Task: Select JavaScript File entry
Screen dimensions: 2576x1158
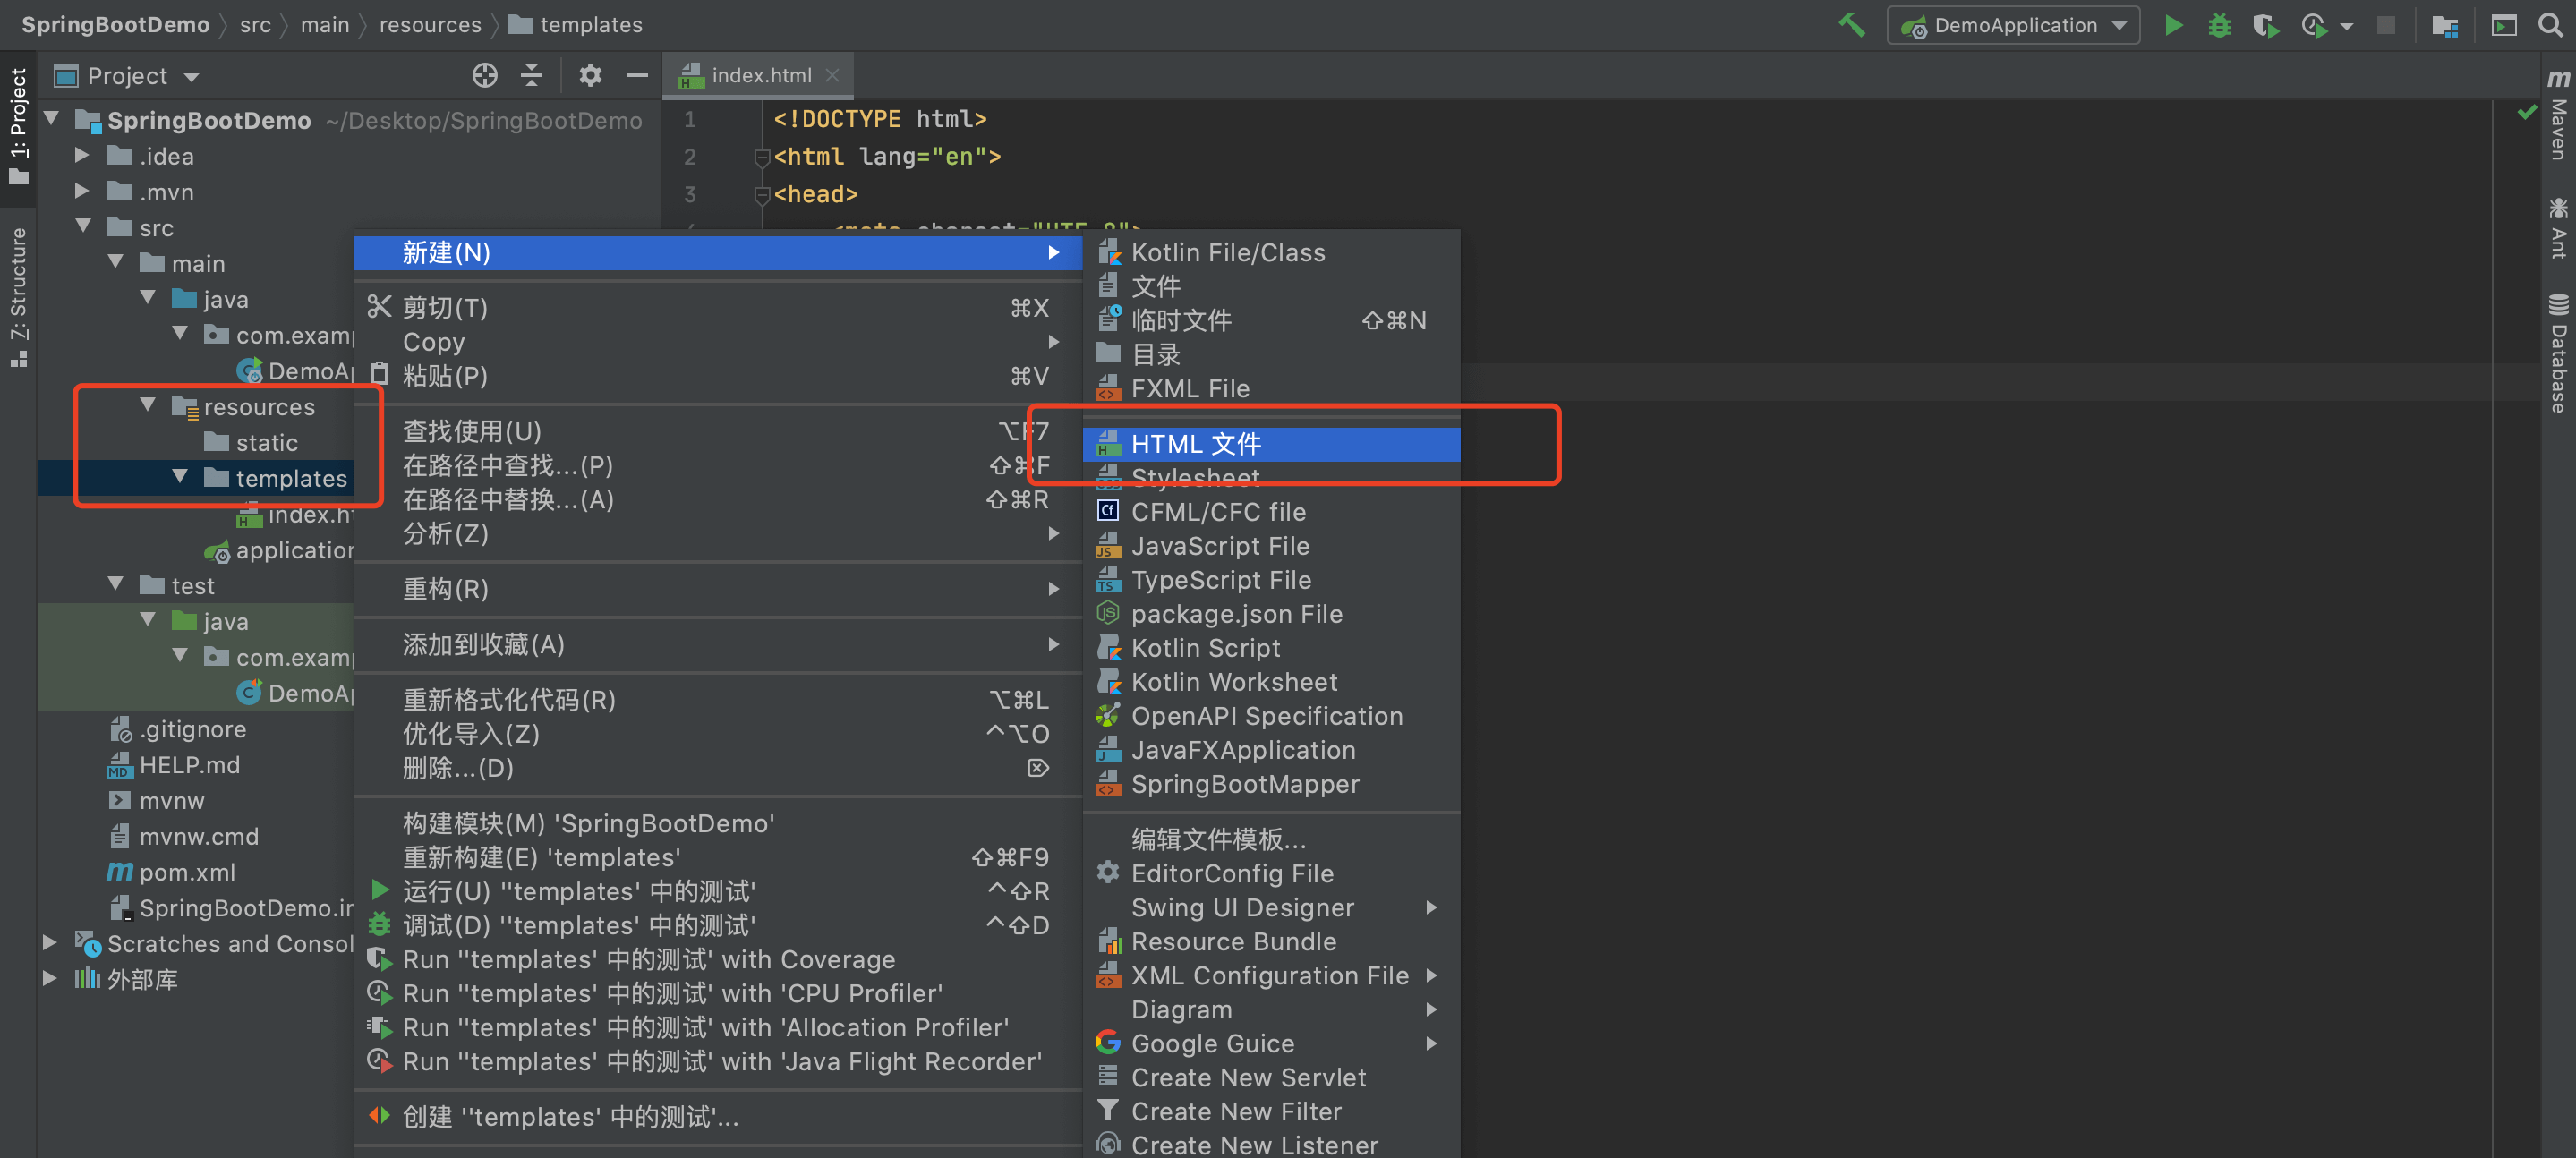Action: [1271, 546]
